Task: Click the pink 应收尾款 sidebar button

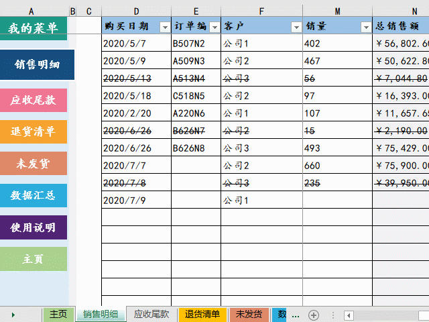Action: 34,101
